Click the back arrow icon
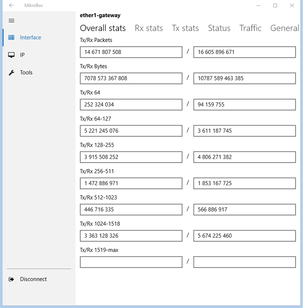The width and height of the screenshot is (303, 308). pos(11,6)
